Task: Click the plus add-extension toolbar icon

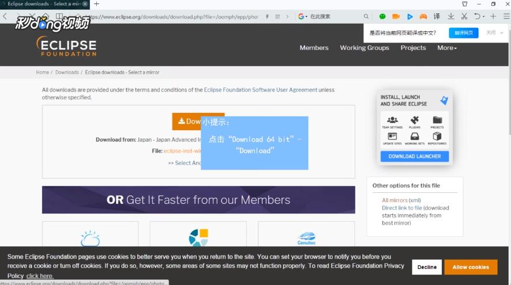Action: click(493, 16)
